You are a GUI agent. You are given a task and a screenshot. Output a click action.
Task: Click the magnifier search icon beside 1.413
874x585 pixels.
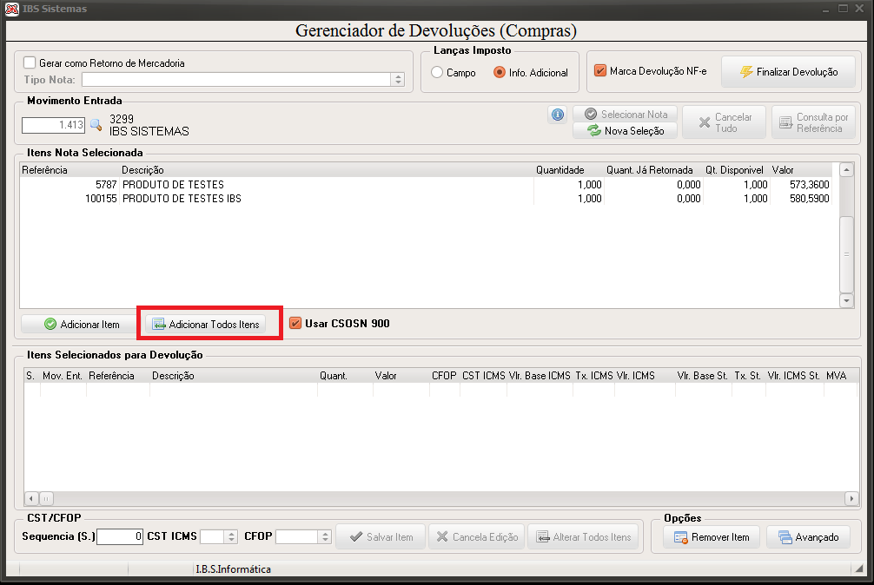tap(96, 125)
